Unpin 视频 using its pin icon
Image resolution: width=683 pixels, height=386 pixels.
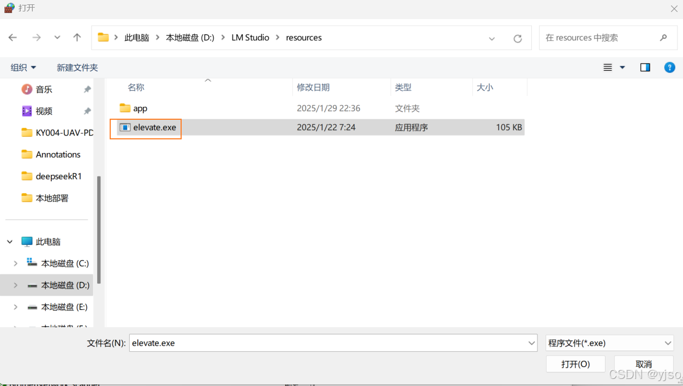(87, 111)
